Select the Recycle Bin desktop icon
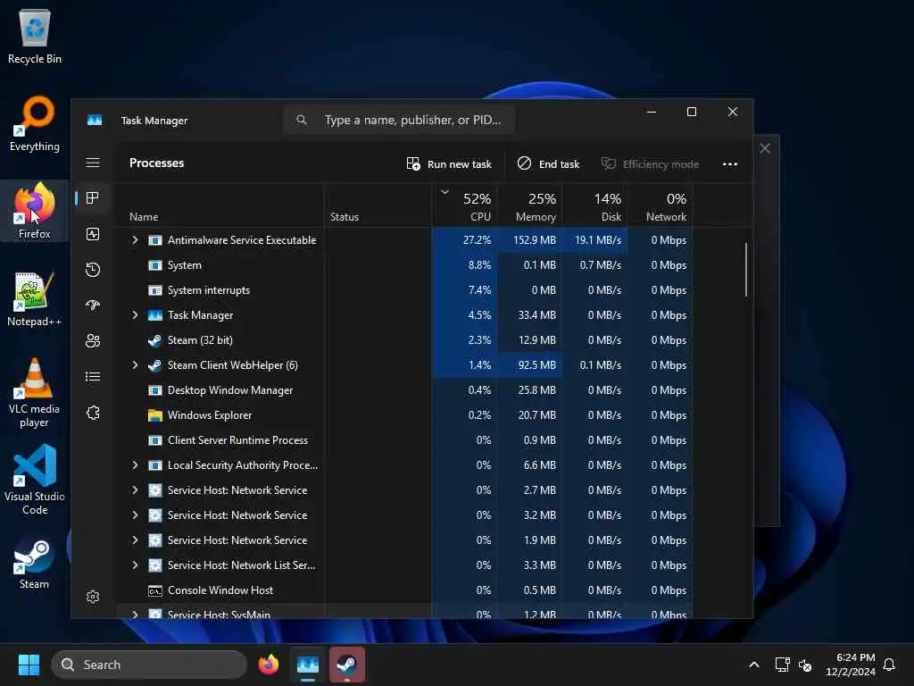The height and width of the screenshot is (686, 914). point(35,36)
